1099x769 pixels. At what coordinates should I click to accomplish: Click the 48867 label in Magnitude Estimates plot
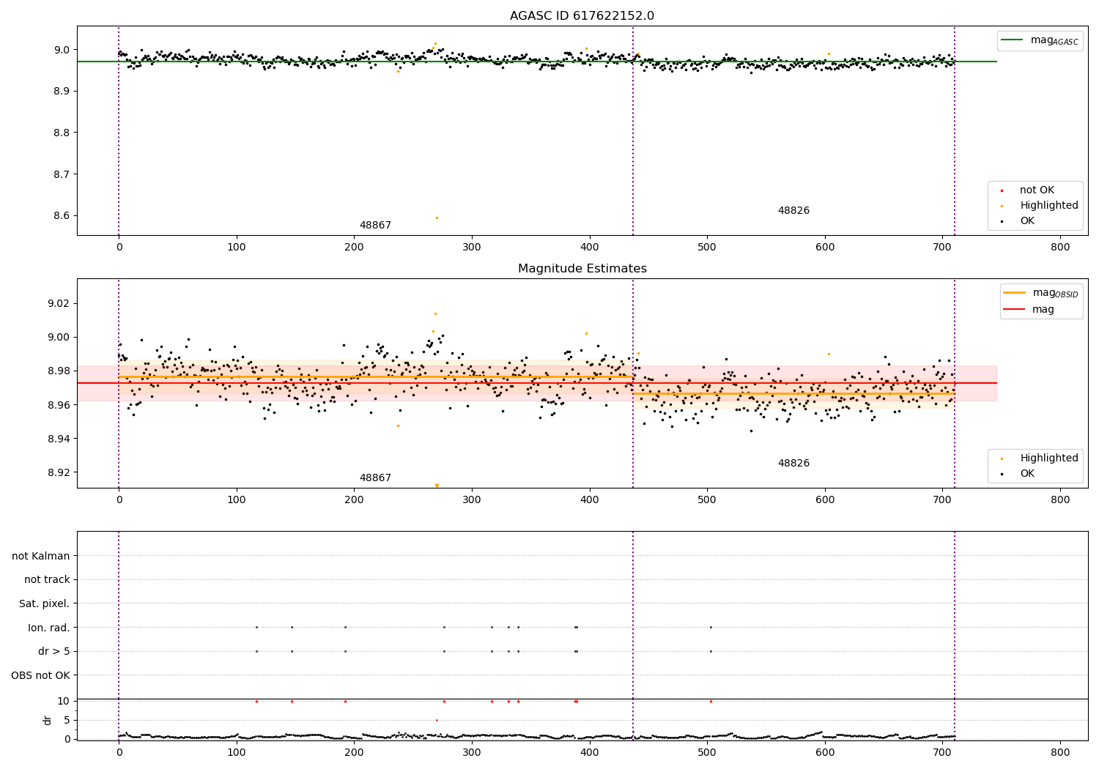(375, 478)
